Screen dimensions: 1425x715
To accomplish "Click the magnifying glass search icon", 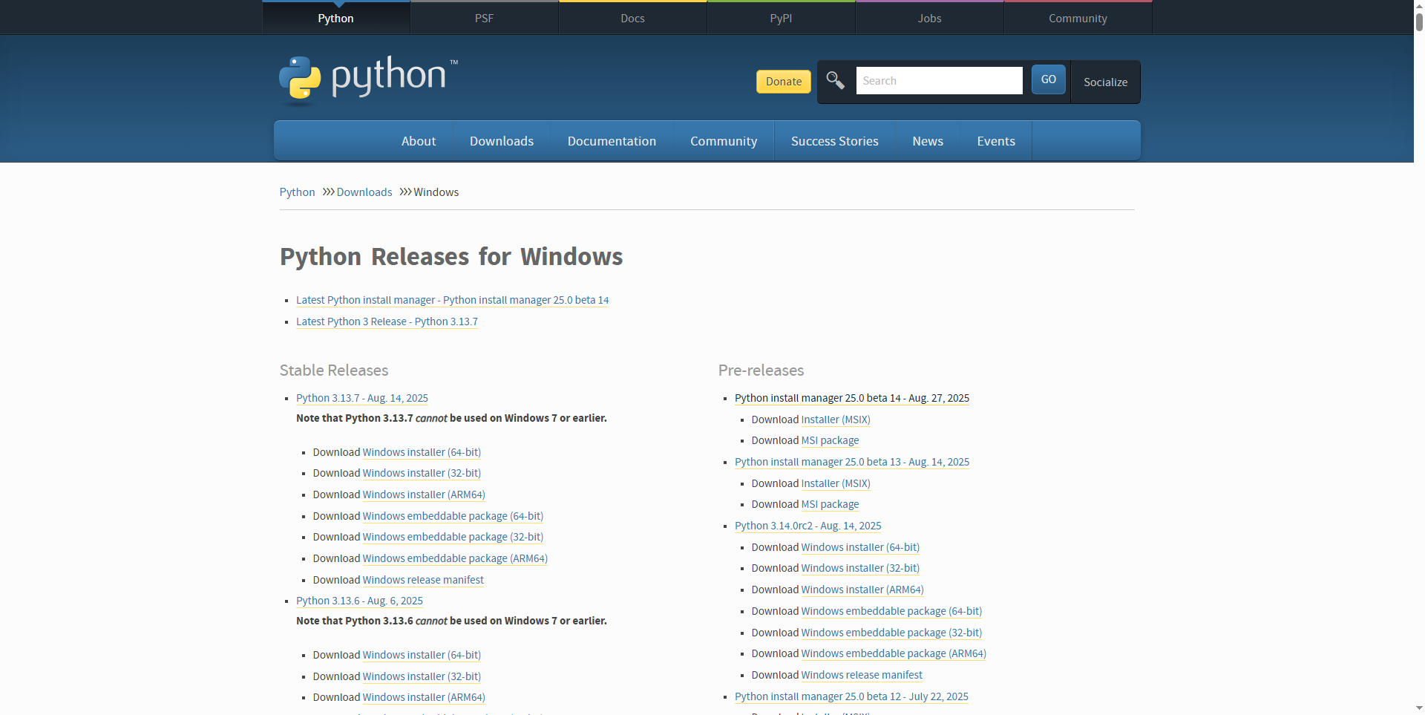I will pos(836,80).
